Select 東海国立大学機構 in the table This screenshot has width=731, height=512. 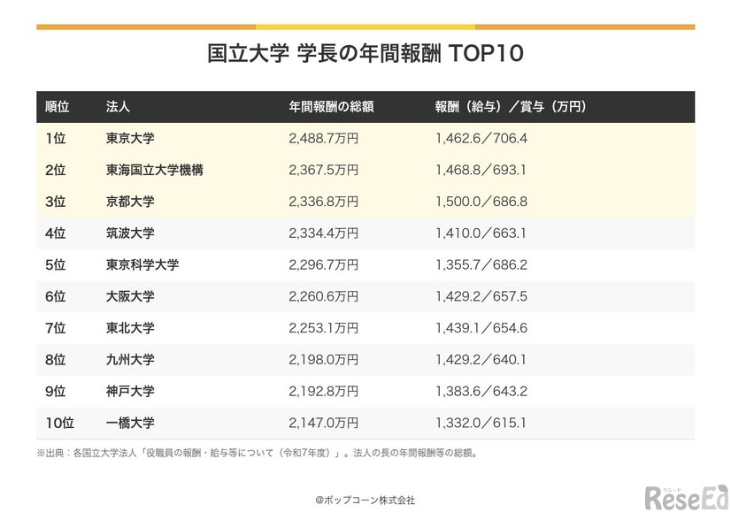[x=154, y=170]
